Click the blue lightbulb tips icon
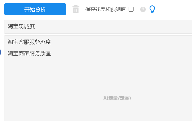Viewport: 192px width, 121px height. pyautogui.click(x=152, y=9)
